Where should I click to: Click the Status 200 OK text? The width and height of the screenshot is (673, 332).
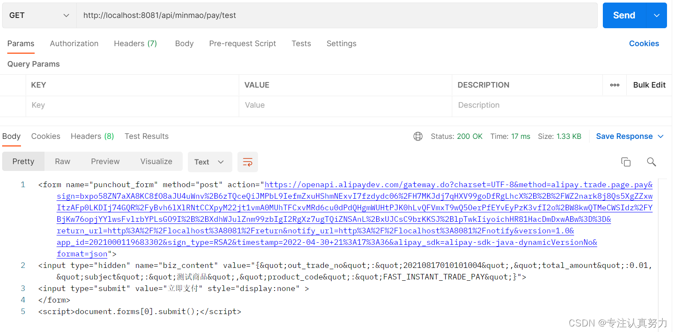(457, 136)
